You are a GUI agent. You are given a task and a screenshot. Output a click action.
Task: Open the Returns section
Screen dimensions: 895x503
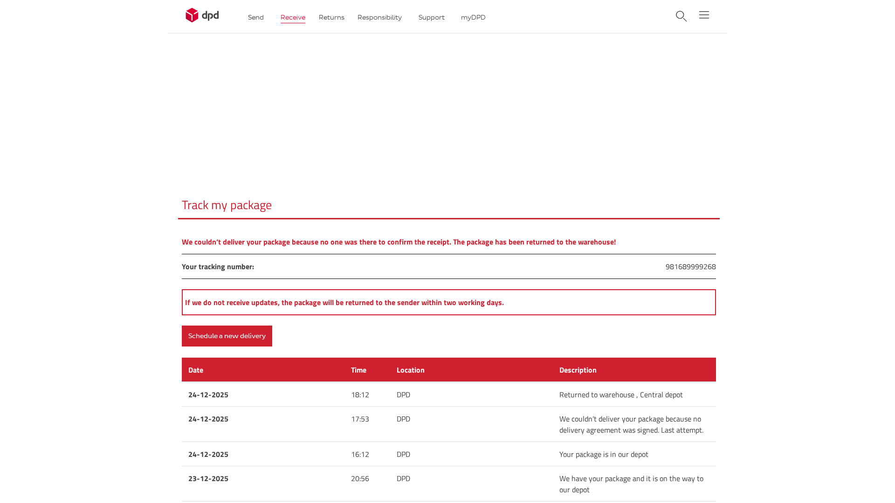[331, 17]
